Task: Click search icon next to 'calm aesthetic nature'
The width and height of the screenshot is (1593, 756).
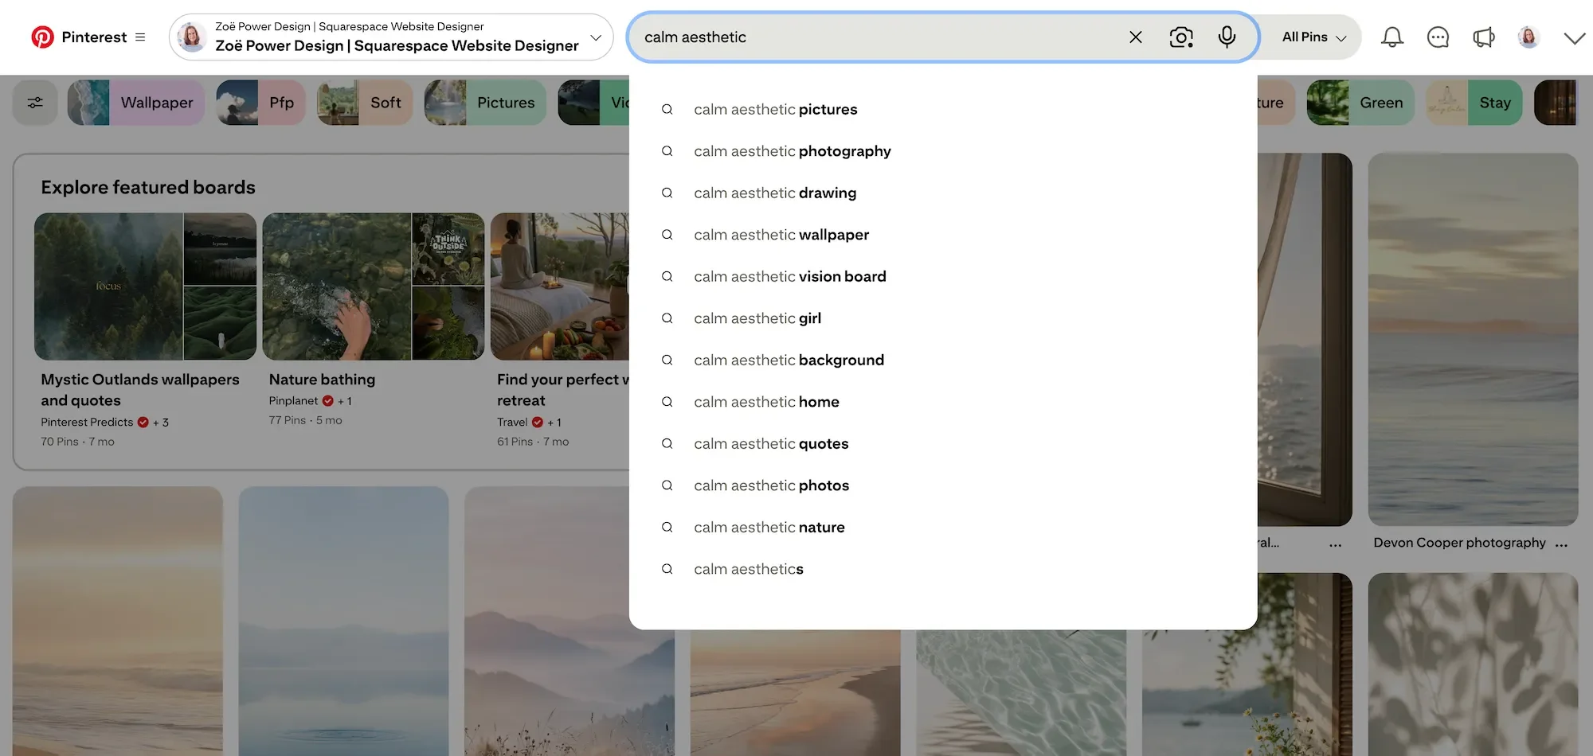Action: tap(667, 527)
